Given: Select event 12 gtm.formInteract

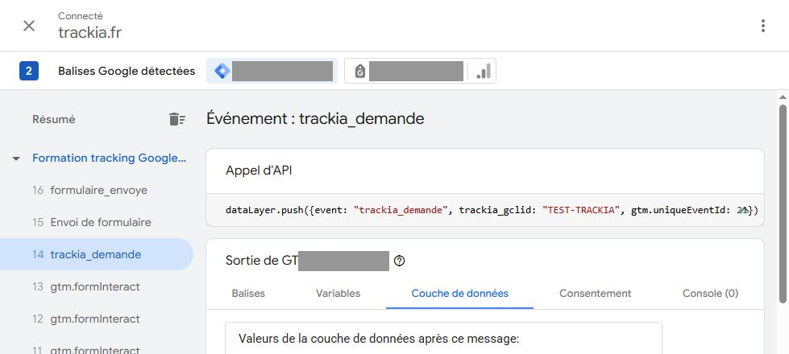Looking at the screenshot, I should (x=97, y=319).
